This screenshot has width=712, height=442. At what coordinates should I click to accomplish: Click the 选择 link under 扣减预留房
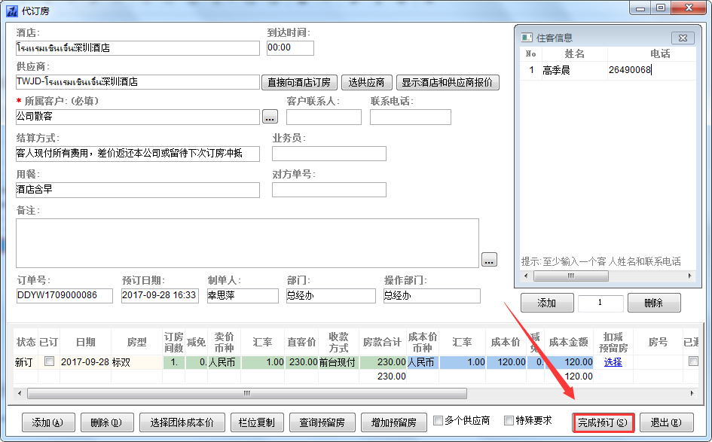pos(613,362)
